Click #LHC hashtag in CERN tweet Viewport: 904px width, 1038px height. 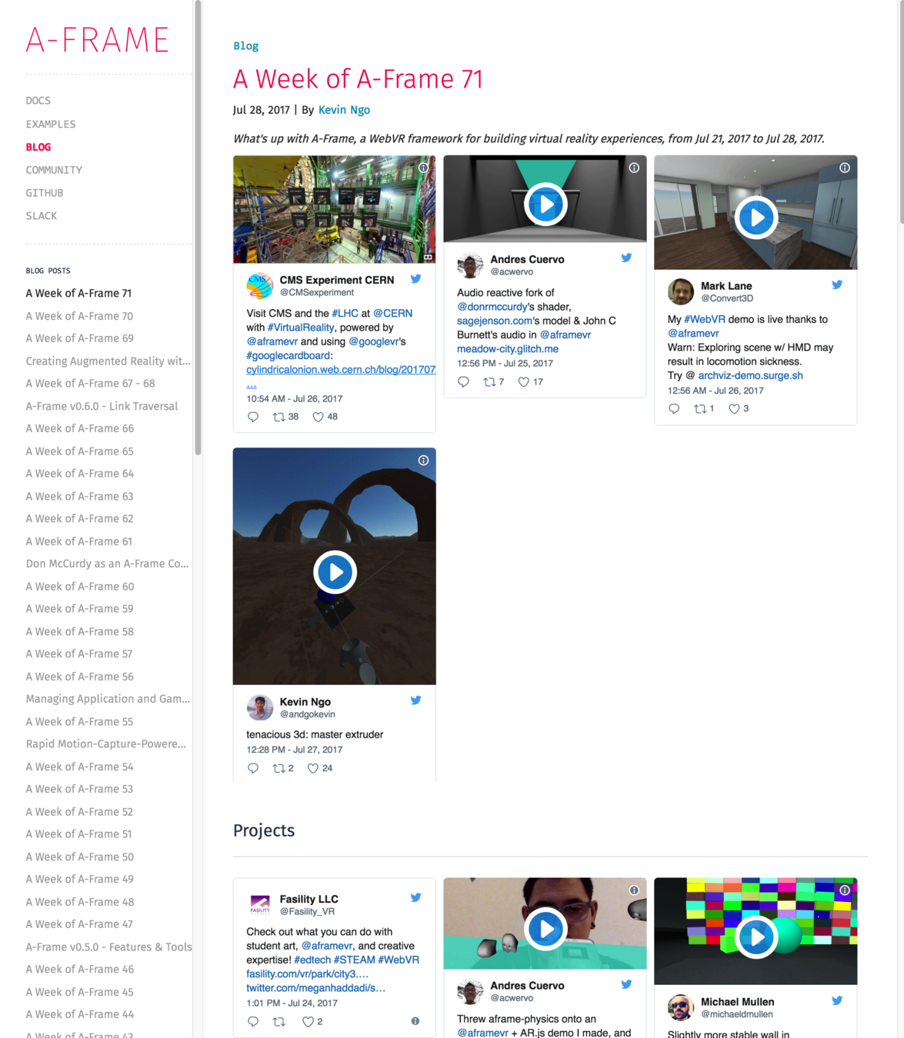(345, 314)
